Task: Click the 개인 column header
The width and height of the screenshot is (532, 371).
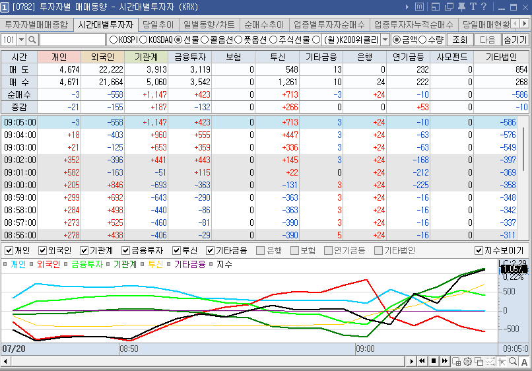Action: click(59, 57)
